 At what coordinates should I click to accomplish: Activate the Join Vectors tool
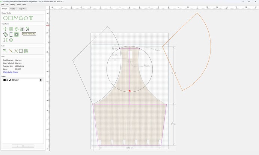coord(11,51)
